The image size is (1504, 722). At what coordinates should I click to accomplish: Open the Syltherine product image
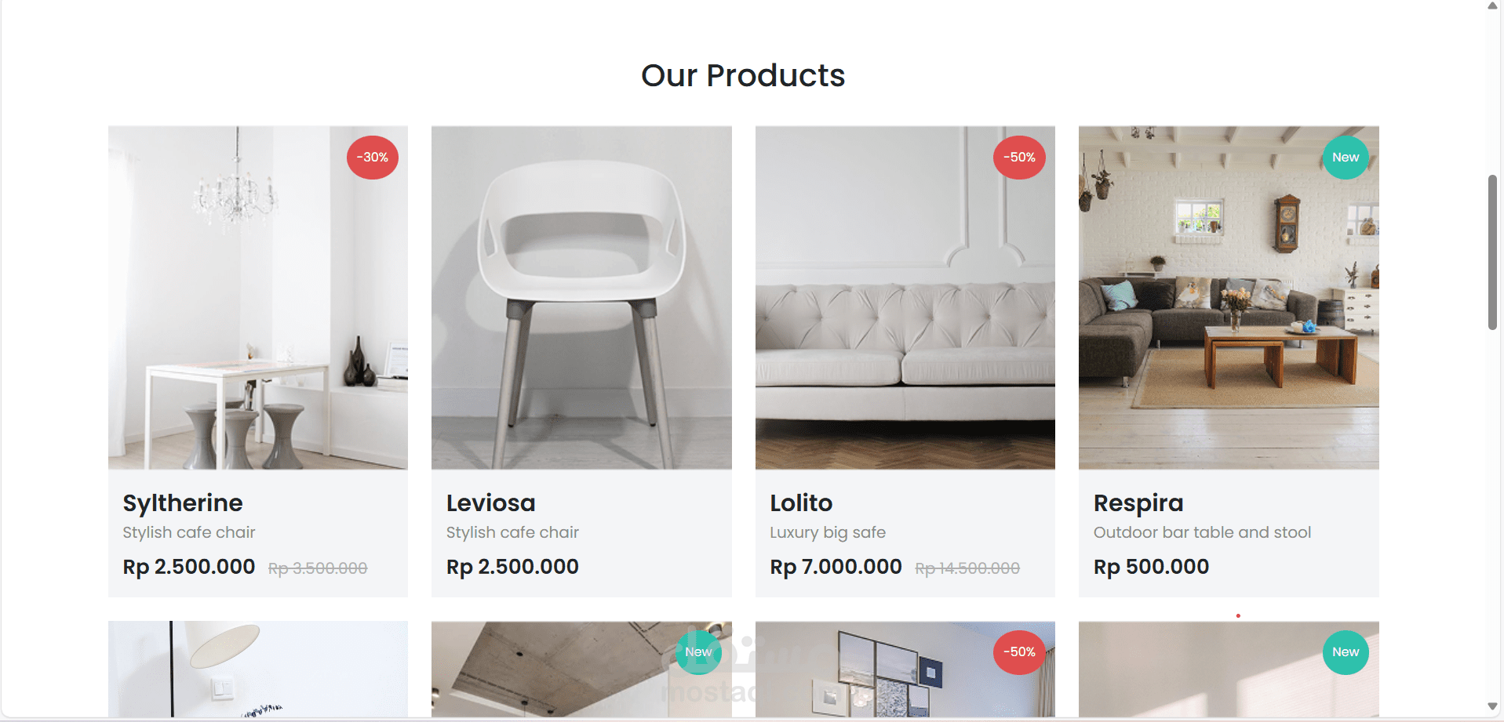coord(258,298)
